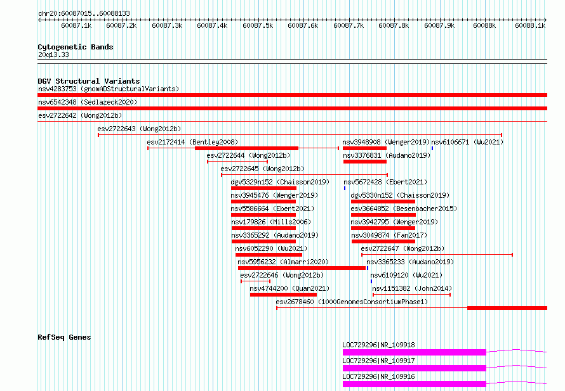Select esv3664852 Besenbacher2015 variant
Screen dimensions: 565x391
tap(404, 208)
